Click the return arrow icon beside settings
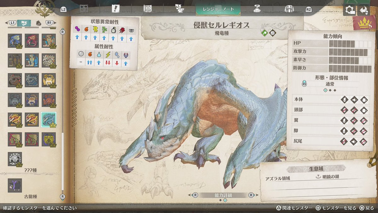Screen dimensions: 378x213 (x=364, y=9)
